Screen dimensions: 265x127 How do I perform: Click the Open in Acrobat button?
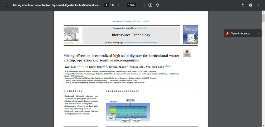point(240,33)
